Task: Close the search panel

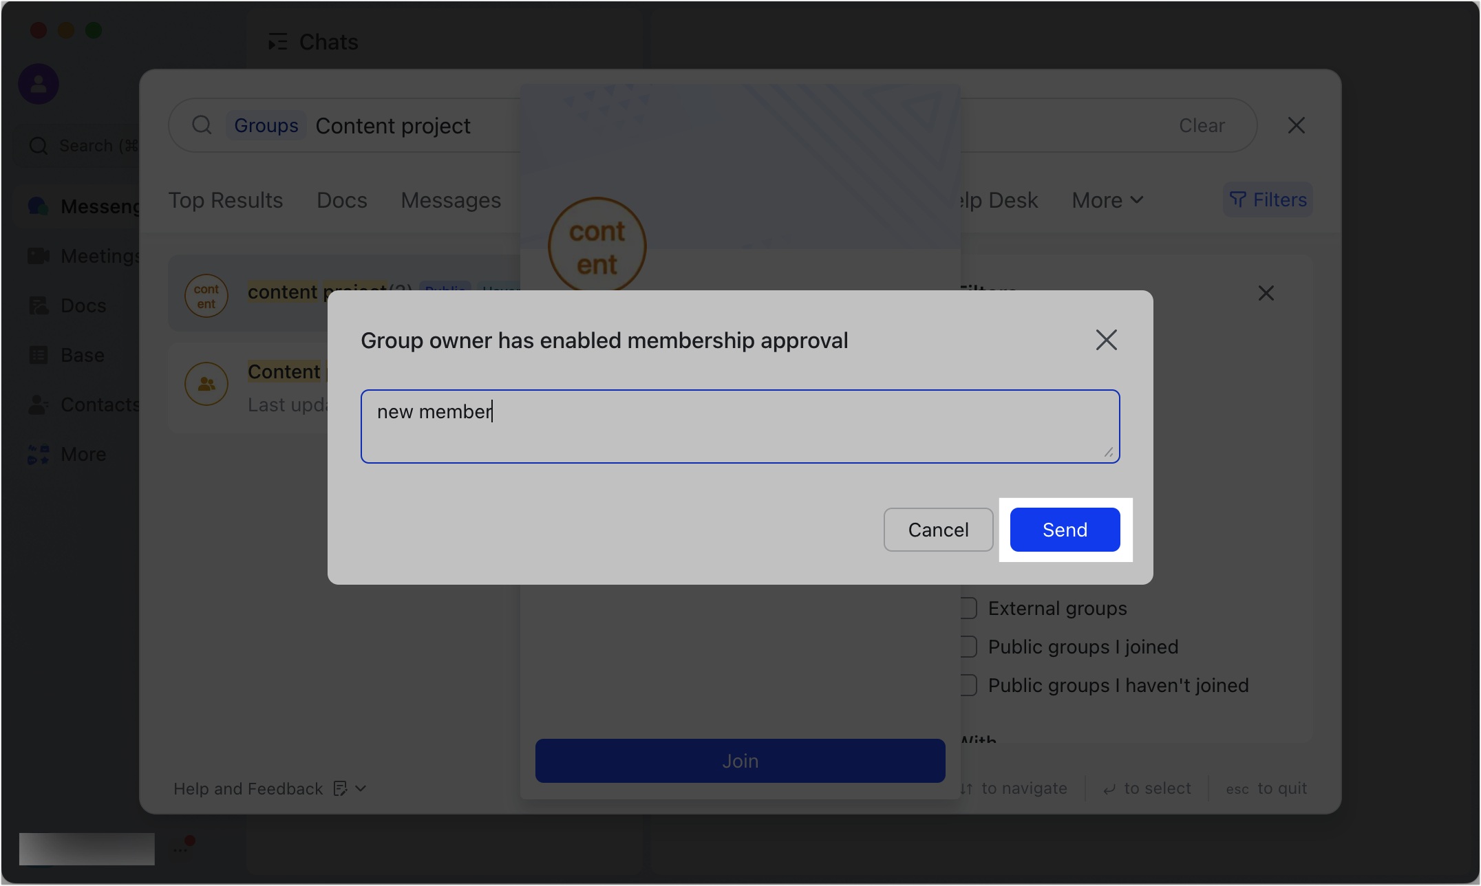Action: 1297,125
